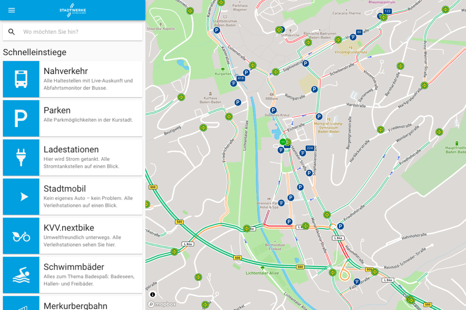Click the Stadtmobil arrow icon
This screenshot has height=310, width=466.
tap(21, 197)
